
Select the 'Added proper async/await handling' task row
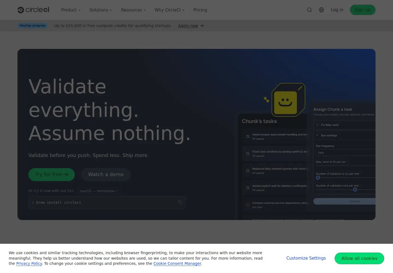point(275,137)
